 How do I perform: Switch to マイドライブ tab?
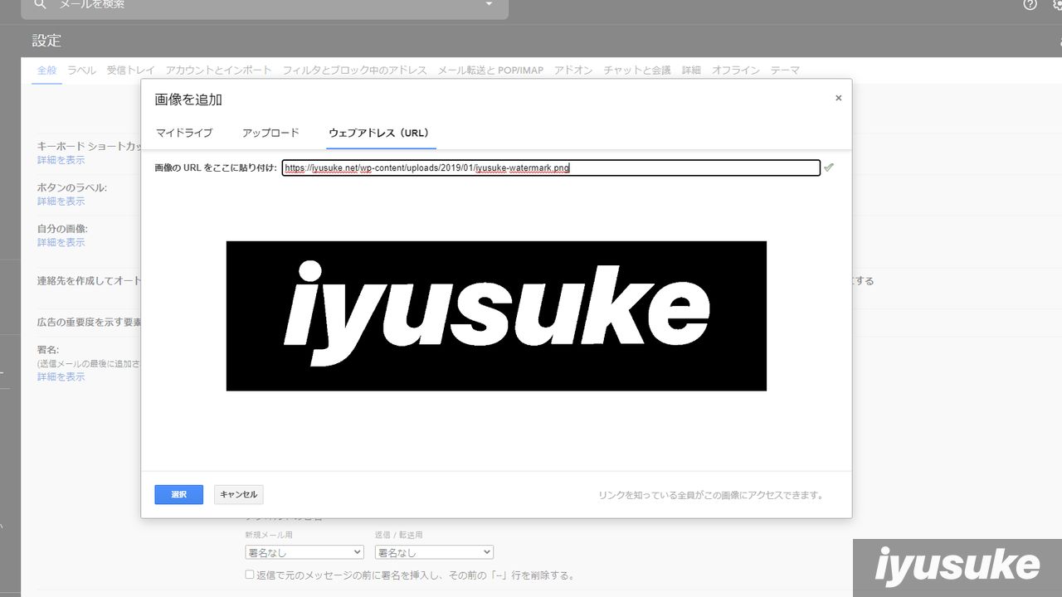[x=184, y=133]
